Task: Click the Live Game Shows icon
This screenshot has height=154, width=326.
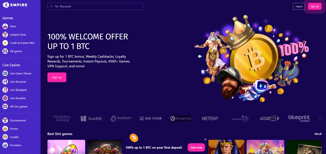Action: click(x=5, y=73)
